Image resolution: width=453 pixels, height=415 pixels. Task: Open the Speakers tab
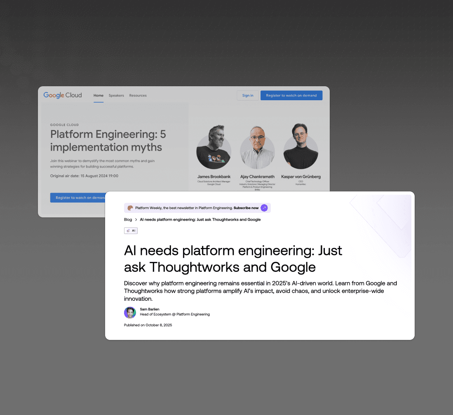point(116,95)
